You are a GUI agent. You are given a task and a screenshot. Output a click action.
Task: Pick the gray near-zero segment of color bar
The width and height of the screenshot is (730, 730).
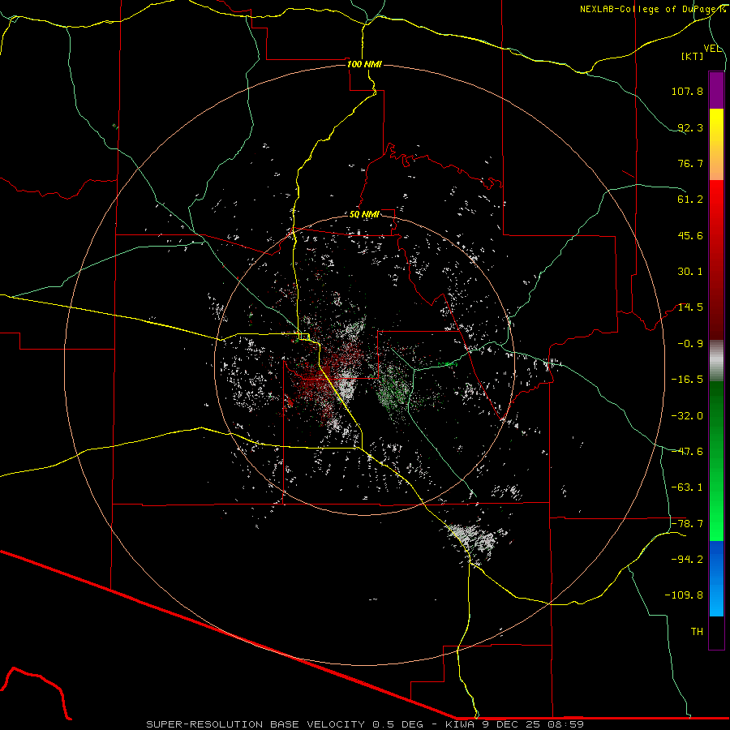coord(716,361)
